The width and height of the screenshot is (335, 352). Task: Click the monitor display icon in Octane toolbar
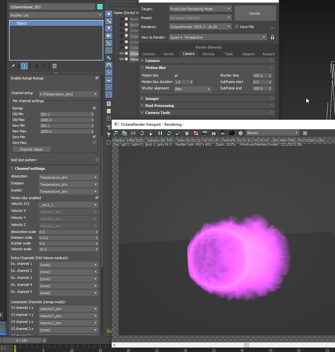pyautogui.click(x=205, y=133)
